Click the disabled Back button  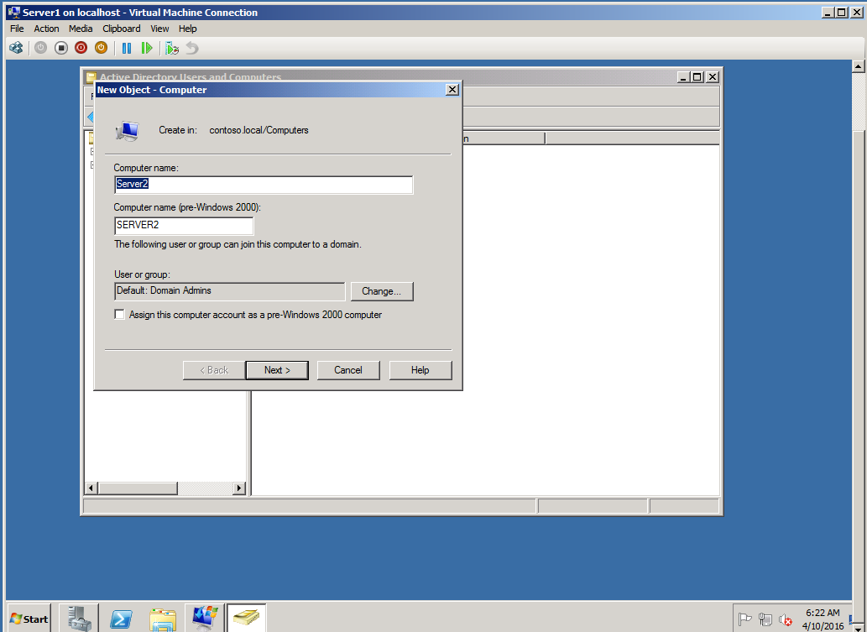click(x=214, y=370)
